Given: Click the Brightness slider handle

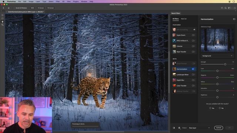Looking at the screenshot, I should 217,97.
